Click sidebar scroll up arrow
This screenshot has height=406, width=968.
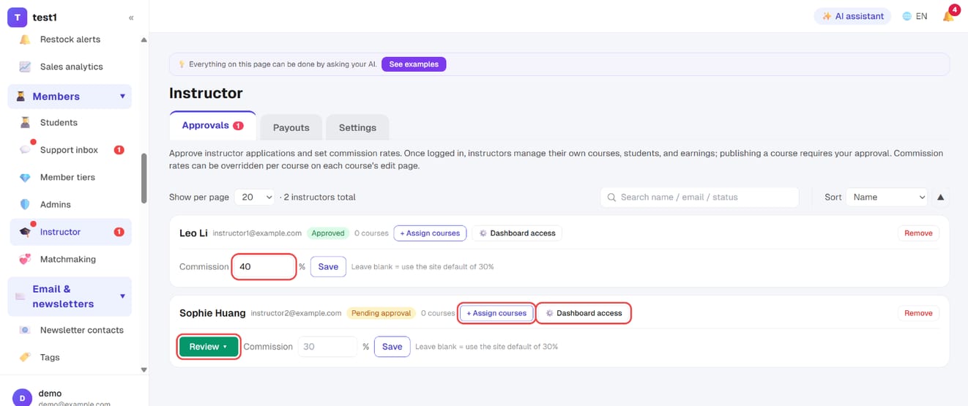144,40
